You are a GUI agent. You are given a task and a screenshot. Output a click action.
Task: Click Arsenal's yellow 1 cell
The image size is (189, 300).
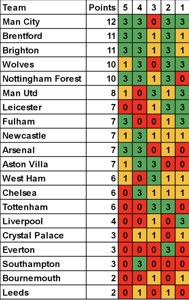(168, 150)
